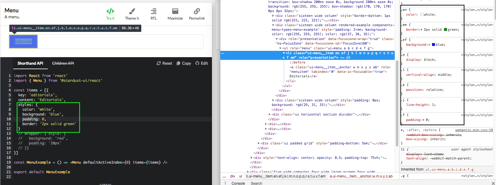Select li.ui-menu__item breadcrumb entry
The width and height of the screenshot is (496, 185).
tap(286, 176)
